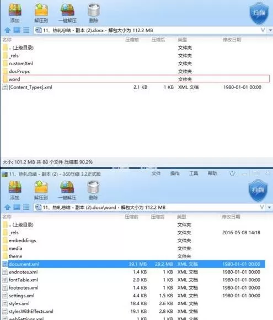Open the 工具 menu in lower window
273x320 pixels.
194,174
